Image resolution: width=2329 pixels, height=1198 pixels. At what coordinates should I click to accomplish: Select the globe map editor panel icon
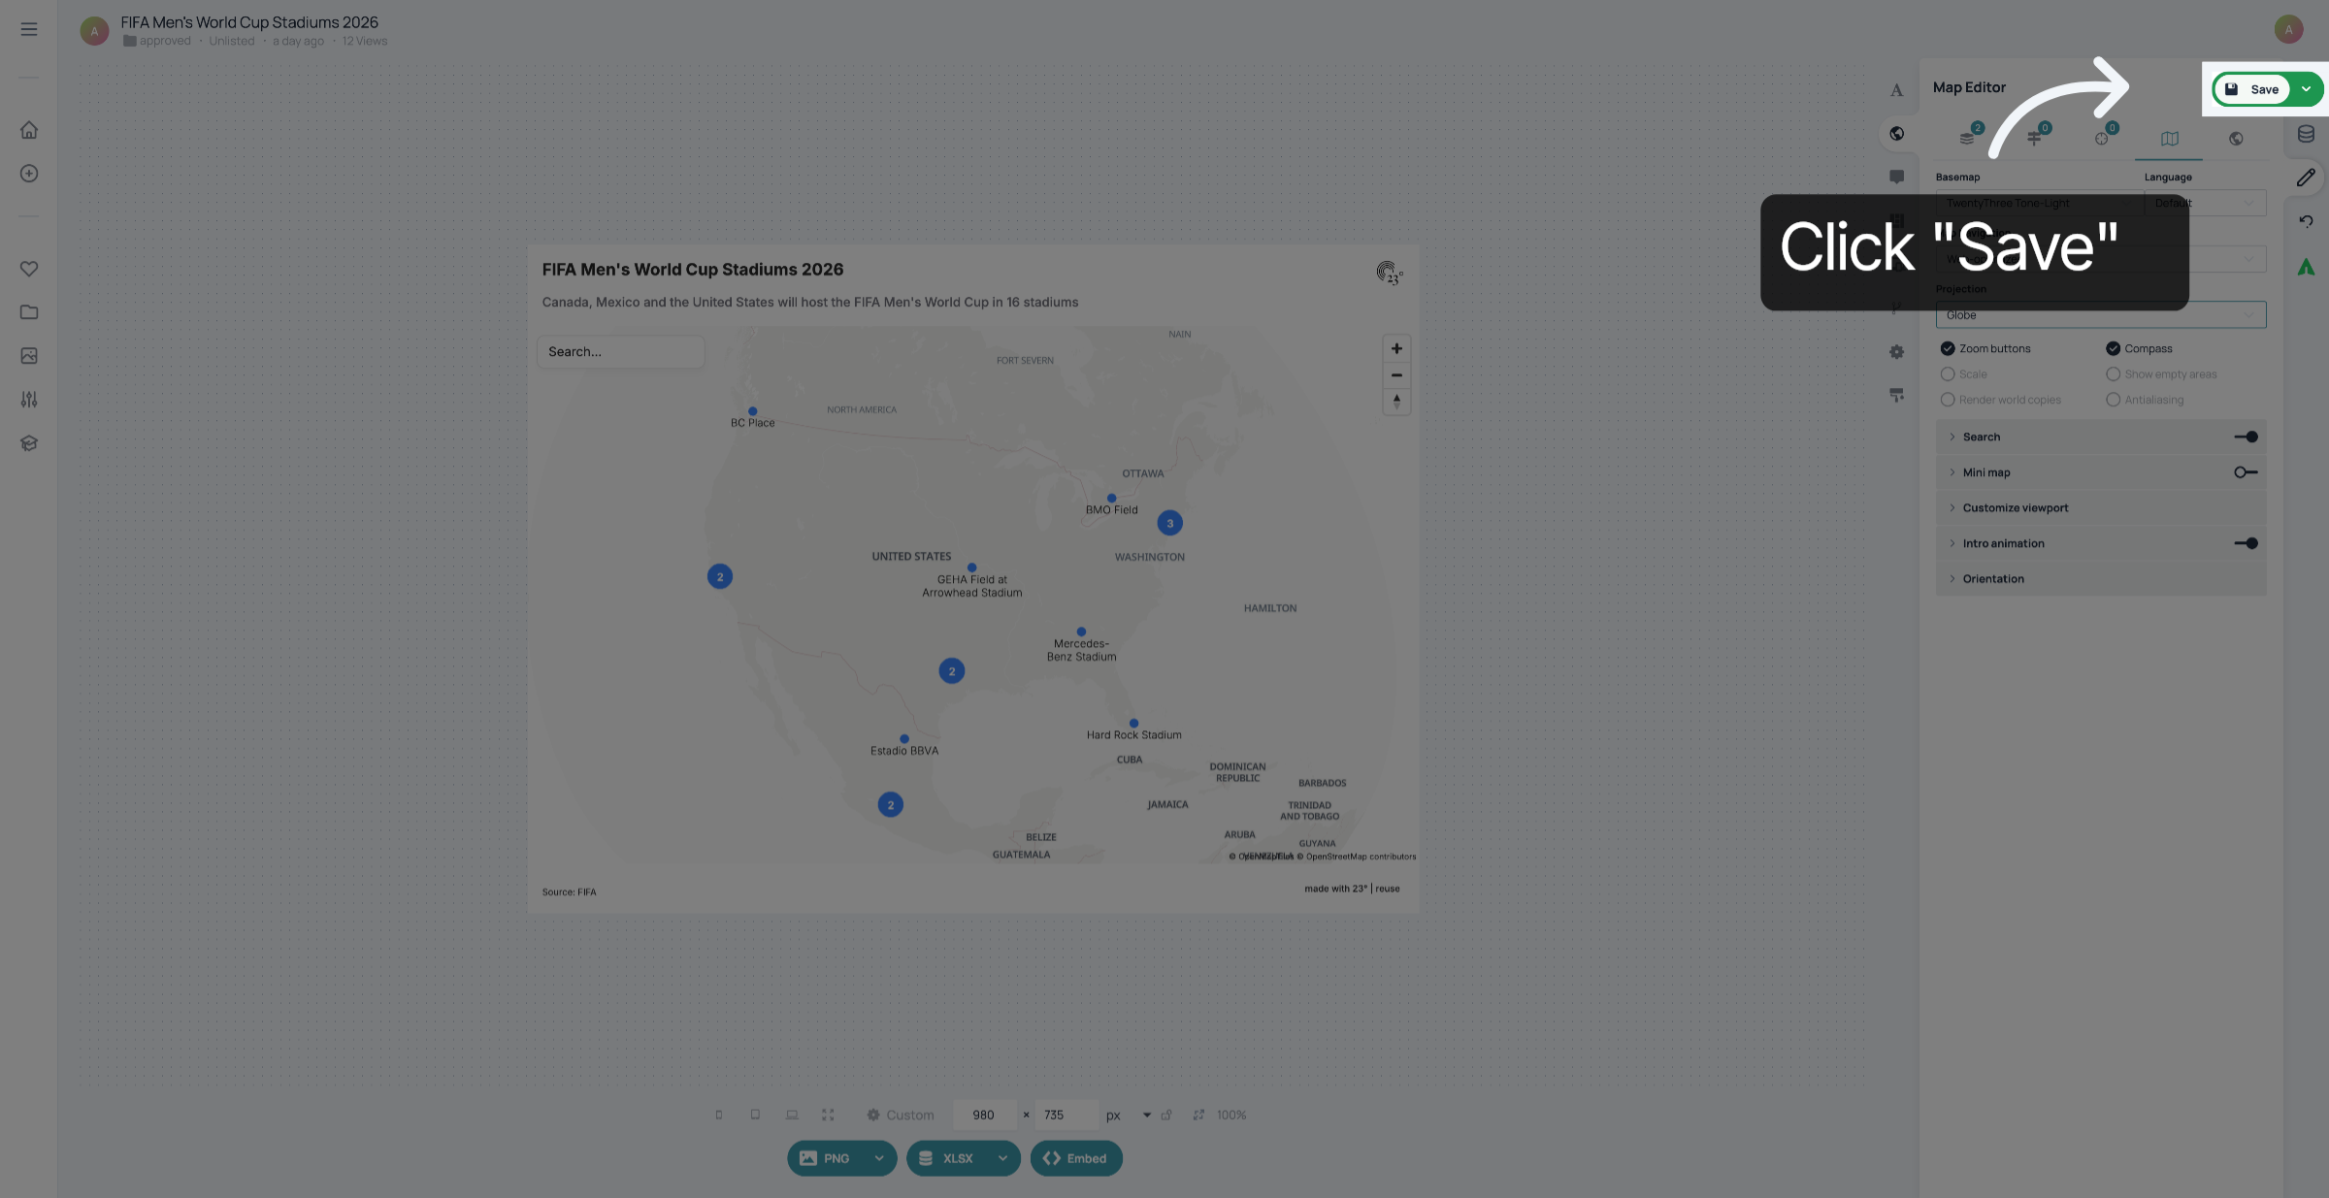pyautogui.click(x=1896, y=134)
